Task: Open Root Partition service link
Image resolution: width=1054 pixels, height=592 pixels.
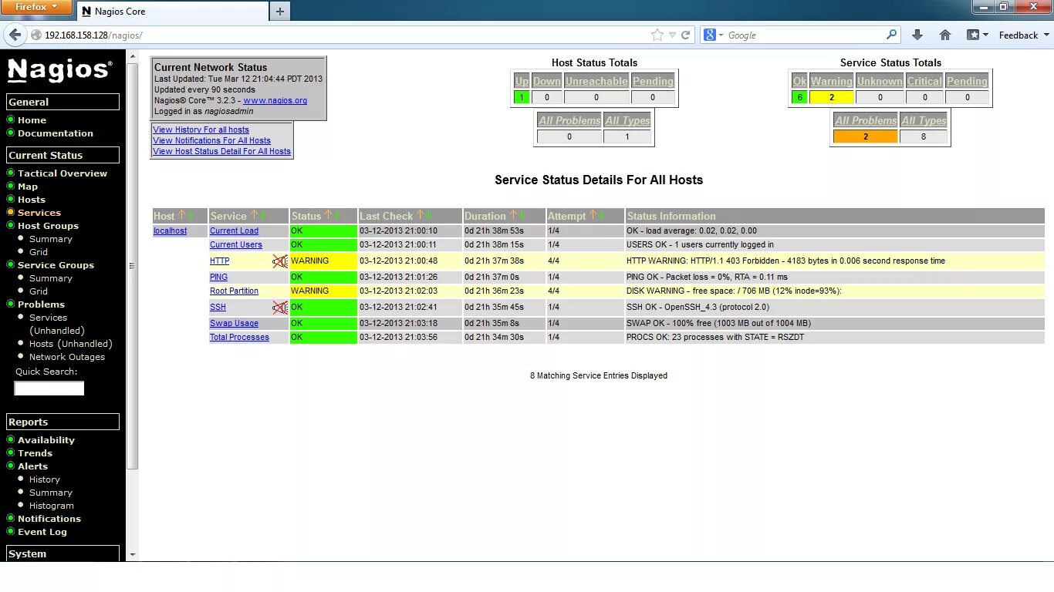Action: point(234,291)
